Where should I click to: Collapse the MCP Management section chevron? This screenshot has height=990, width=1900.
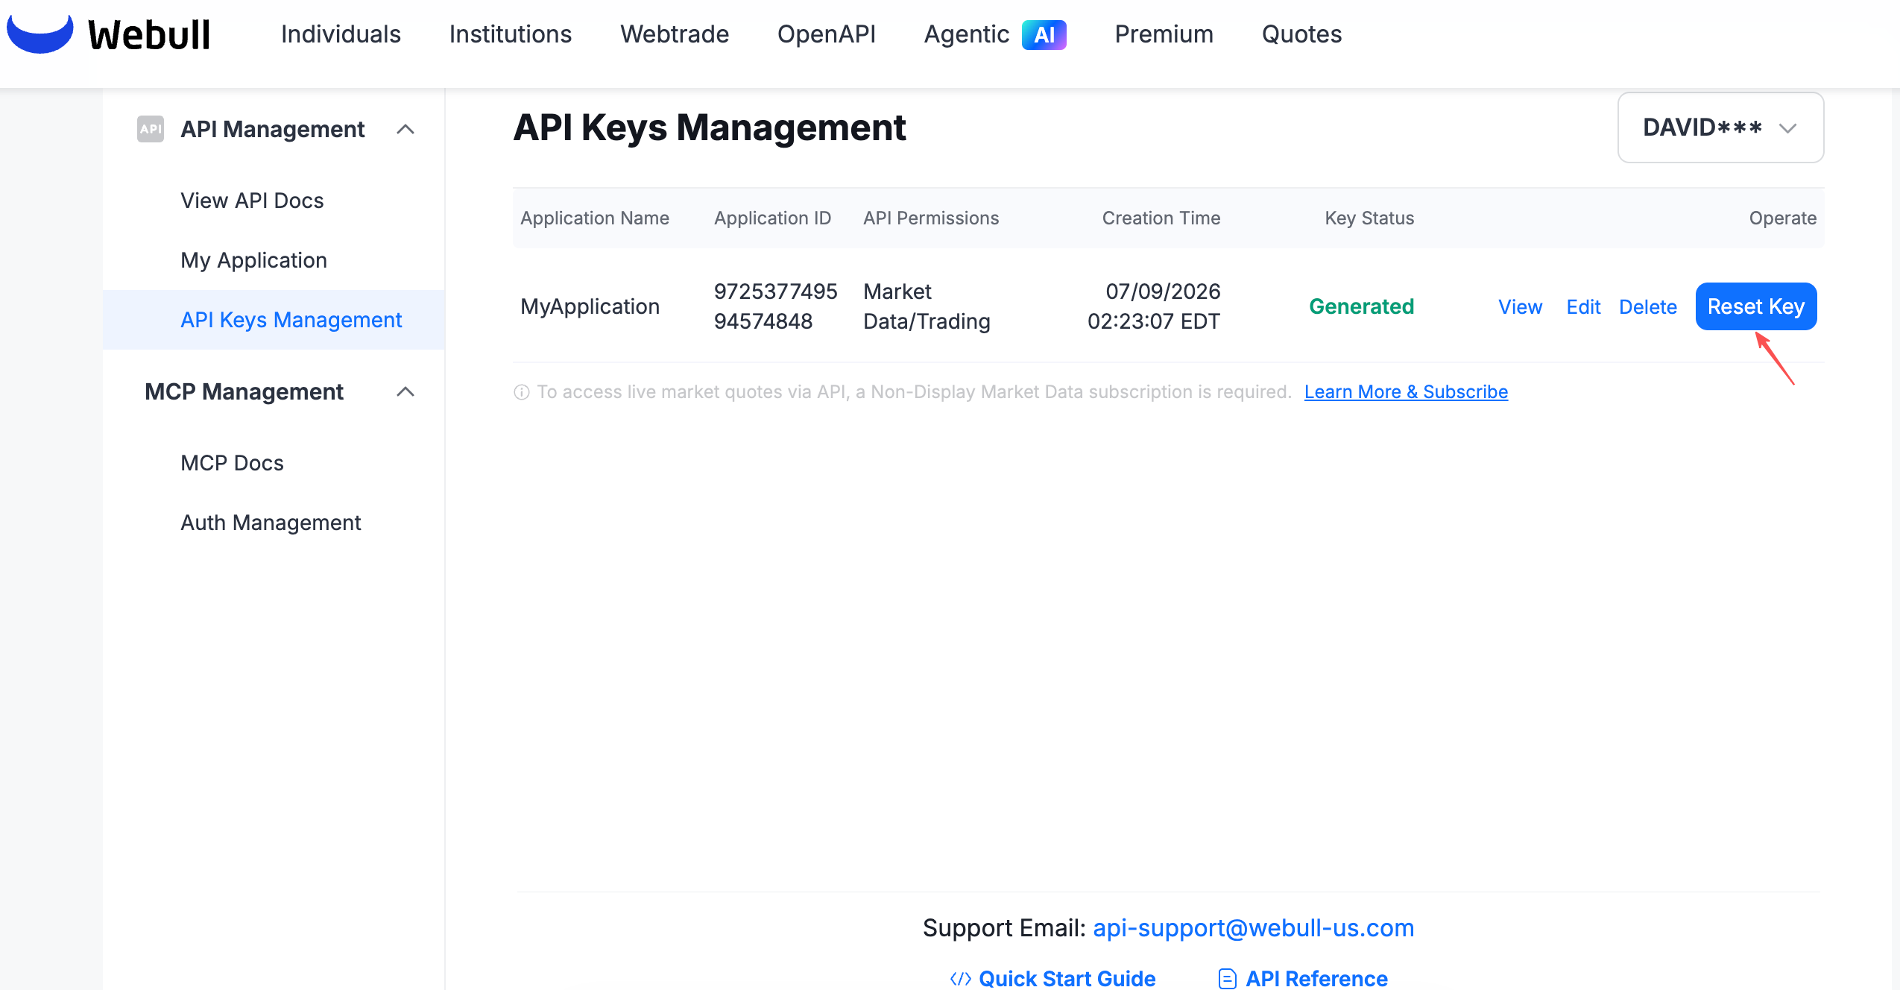tap(405, 392)
